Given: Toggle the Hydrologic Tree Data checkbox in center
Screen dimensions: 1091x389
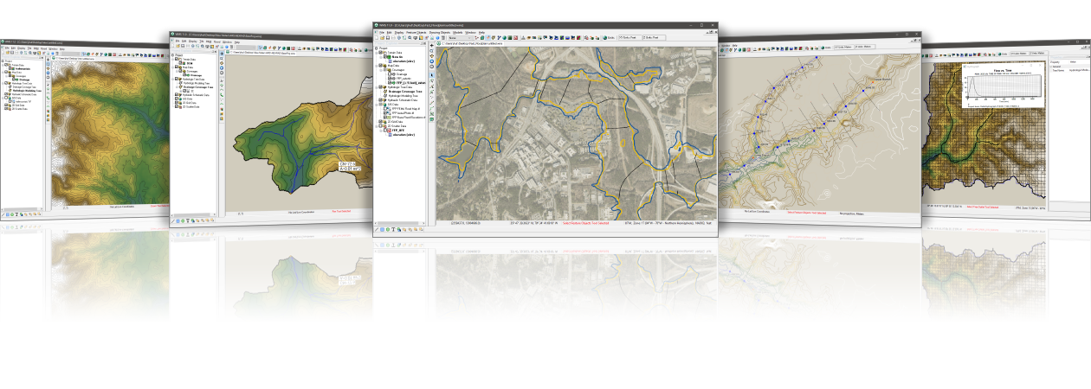Looking at the screenshot, I should click(380, 87).
